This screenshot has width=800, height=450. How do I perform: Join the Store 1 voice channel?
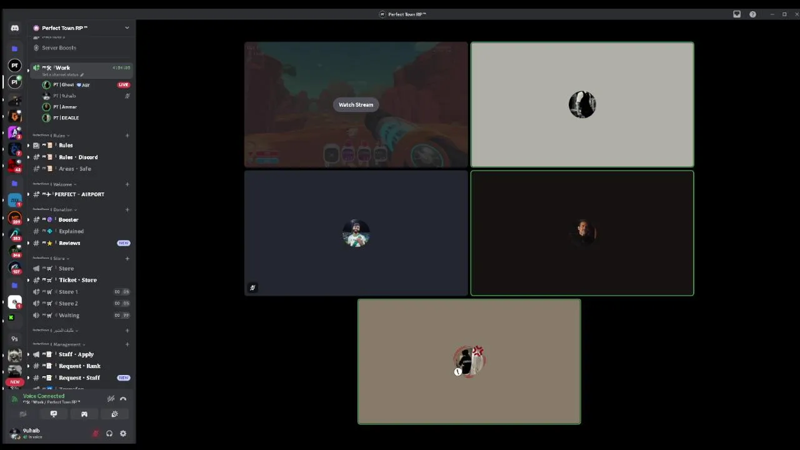pos(81,292)
